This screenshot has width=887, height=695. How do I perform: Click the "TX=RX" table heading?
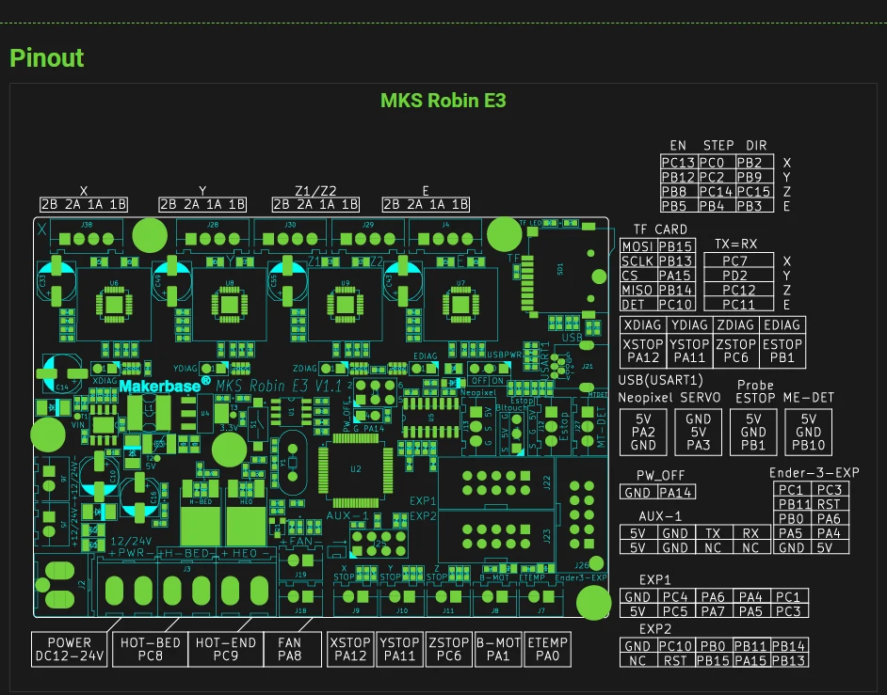[735, 245]
